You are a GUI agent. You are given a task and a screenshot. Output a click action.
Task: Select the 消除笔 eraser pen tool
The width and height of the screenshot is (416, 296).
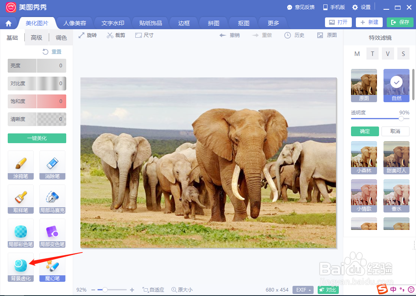click(52, 165)
